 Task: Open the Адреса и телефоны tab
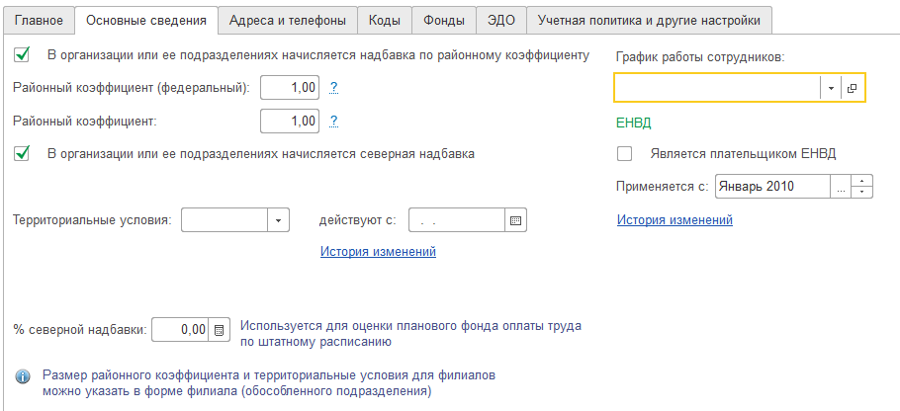point(287,20)
